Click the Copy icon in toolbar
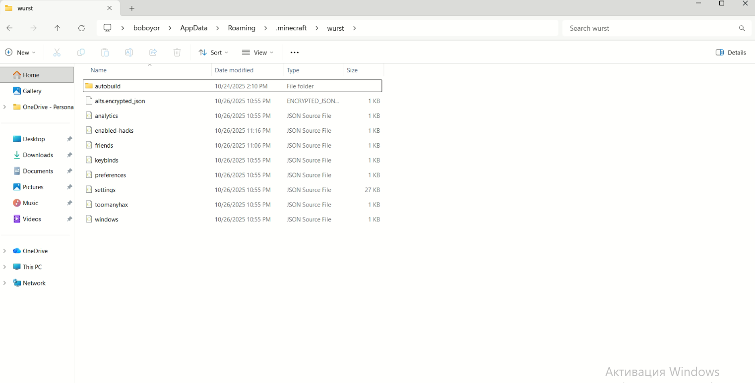 click(81, 53)
